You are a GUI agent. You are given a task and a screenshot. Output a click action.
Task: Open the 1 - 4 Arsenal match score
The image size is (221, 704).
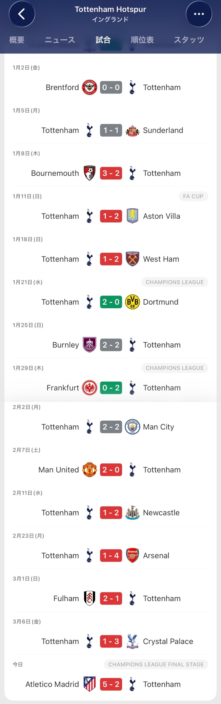pos(111,556)
